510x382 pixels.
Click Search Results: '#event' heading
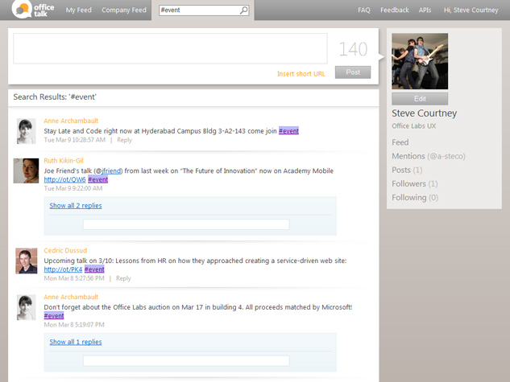(55, 97)
